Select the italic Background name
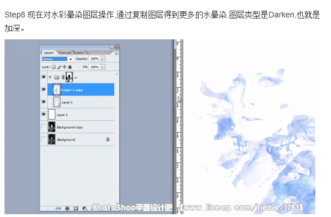331x217 pixels. click(x=66, y=140)
